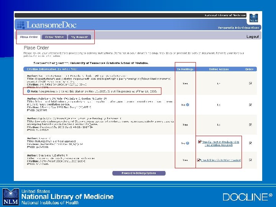Uncheck order box for the low colonization prevalence citation
This screenshot has height=207, width=276.
pyautogui.click(x=250, y=125)
